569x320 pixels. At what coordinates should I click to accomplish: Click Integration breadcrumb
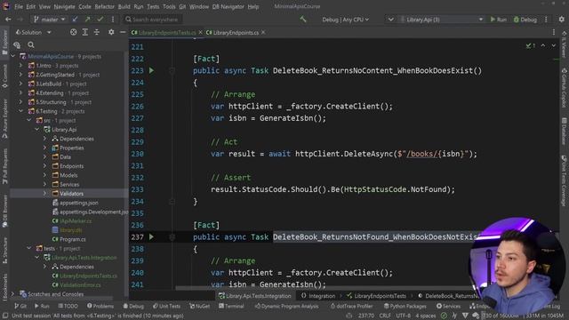pos(318,296)
